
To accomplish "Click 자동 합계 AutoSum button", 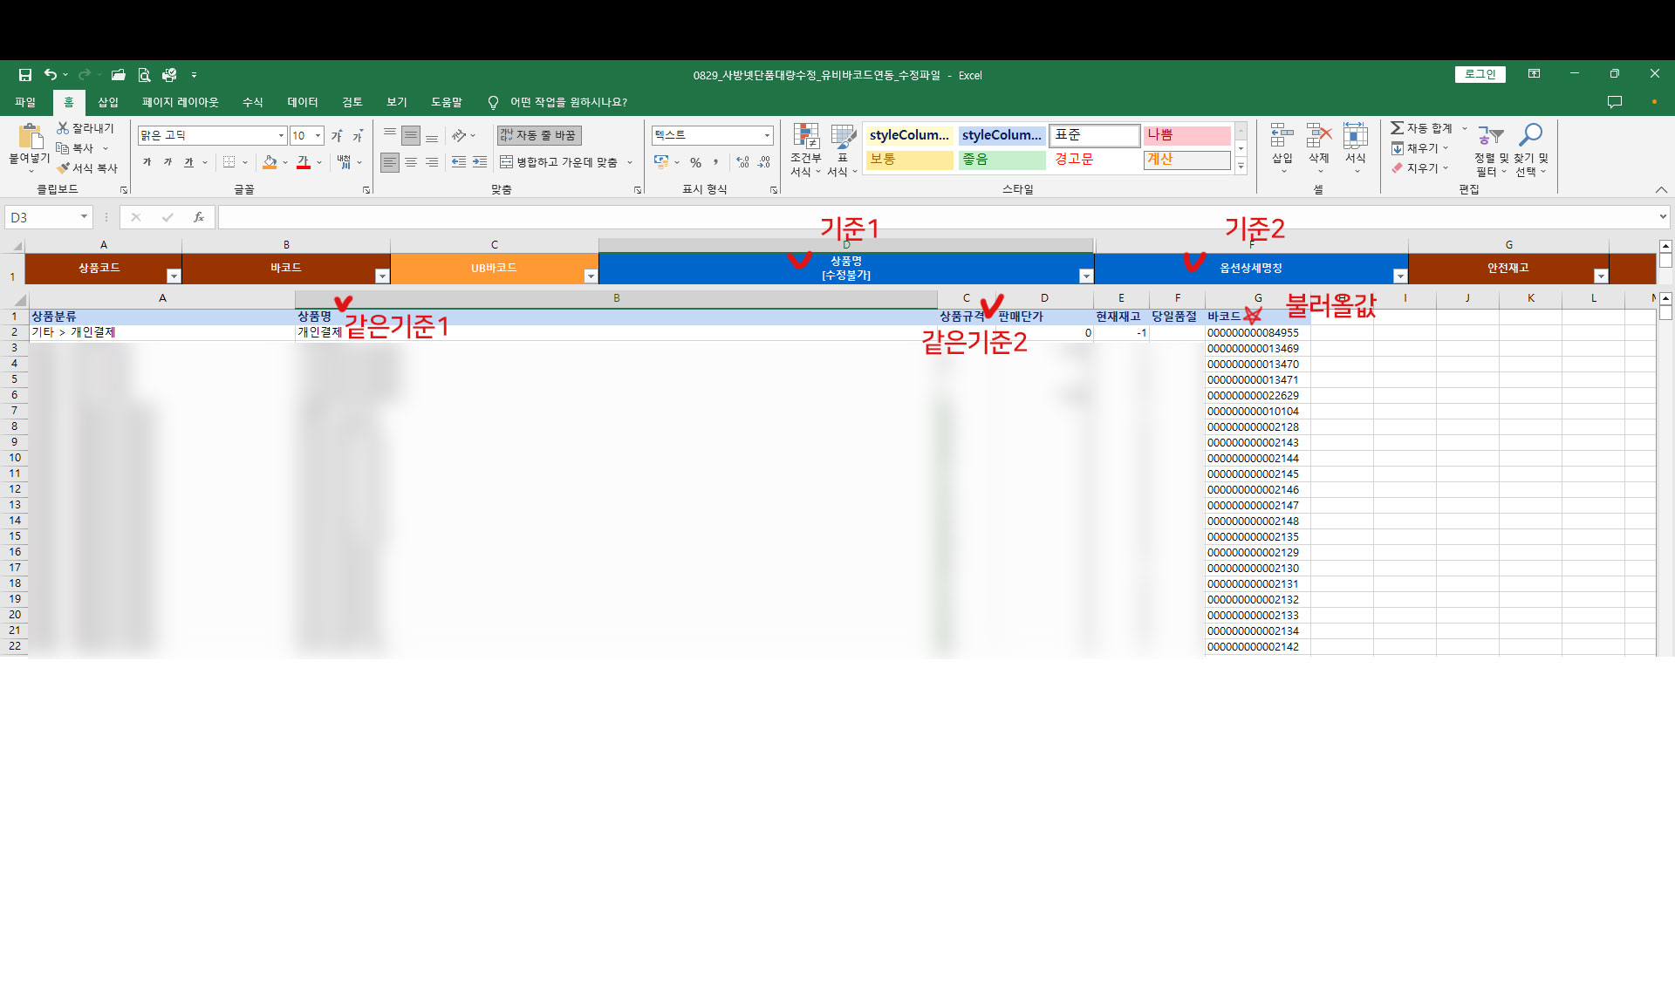I will 1422,128.
